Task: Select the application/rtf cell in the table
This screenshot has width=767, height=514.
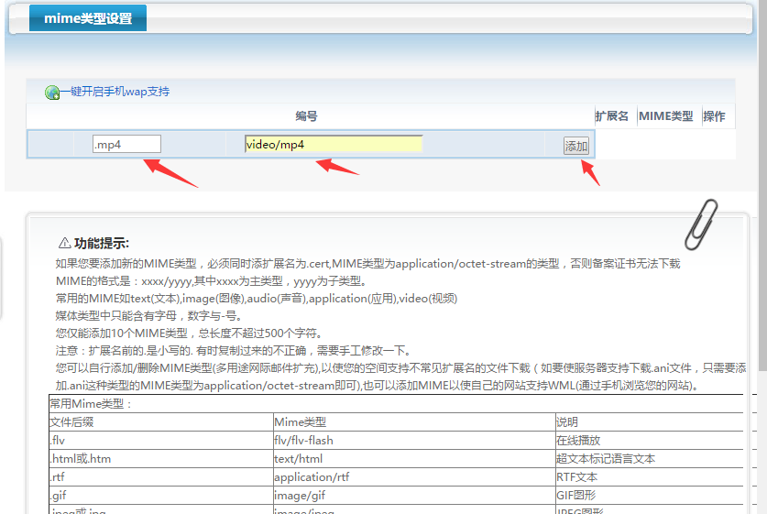Action: [x=312, y=476]
